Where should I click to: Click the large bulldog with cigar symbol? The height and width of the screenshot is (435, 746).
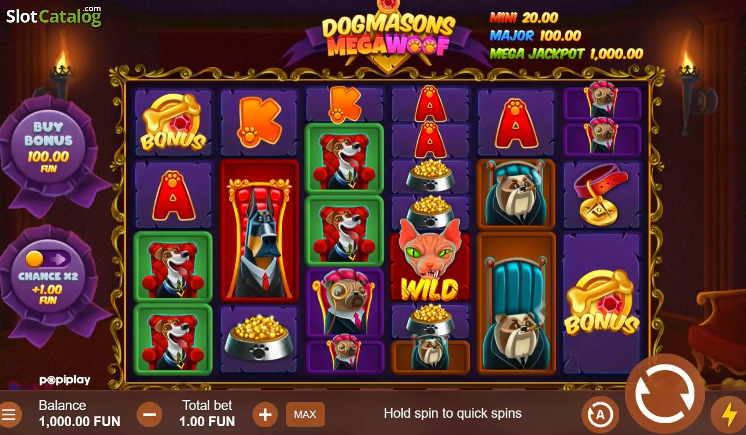(516, 303)
